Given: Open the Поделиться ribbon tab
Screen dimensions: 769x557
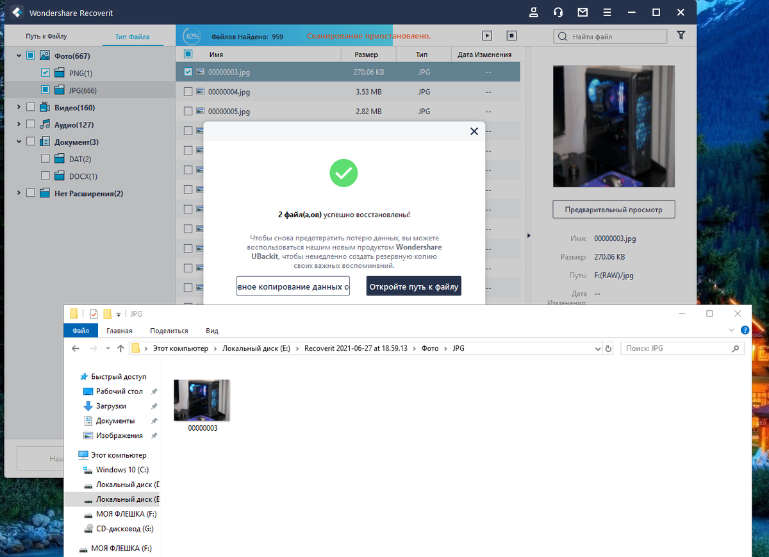Looking at the screenshot, I should pos(169,331).
